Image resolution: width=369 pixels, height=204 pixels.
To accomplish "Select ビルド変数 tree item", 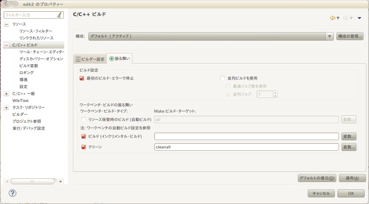I will 29,66.
